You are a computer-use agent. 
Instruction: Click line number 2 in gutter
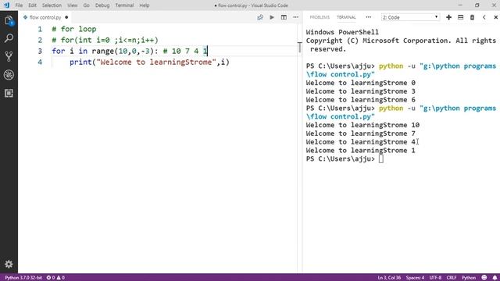(x=40, y=40)
